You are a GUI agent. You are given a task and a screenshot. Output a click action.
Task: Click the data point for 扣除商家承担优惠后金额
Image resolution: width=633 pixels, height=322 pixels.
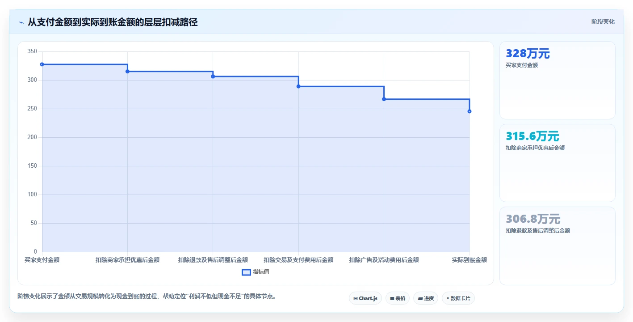pos(127,72)
